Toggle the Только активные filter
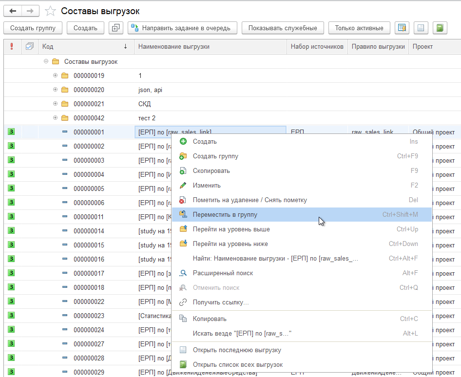 359,28
